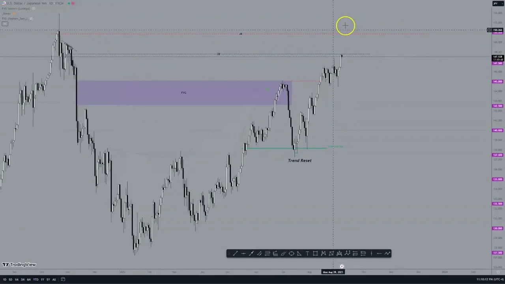The width and height of the screenshot is (505, 284).
Task: Select the Text annotation tool
Action: point(307,254)
